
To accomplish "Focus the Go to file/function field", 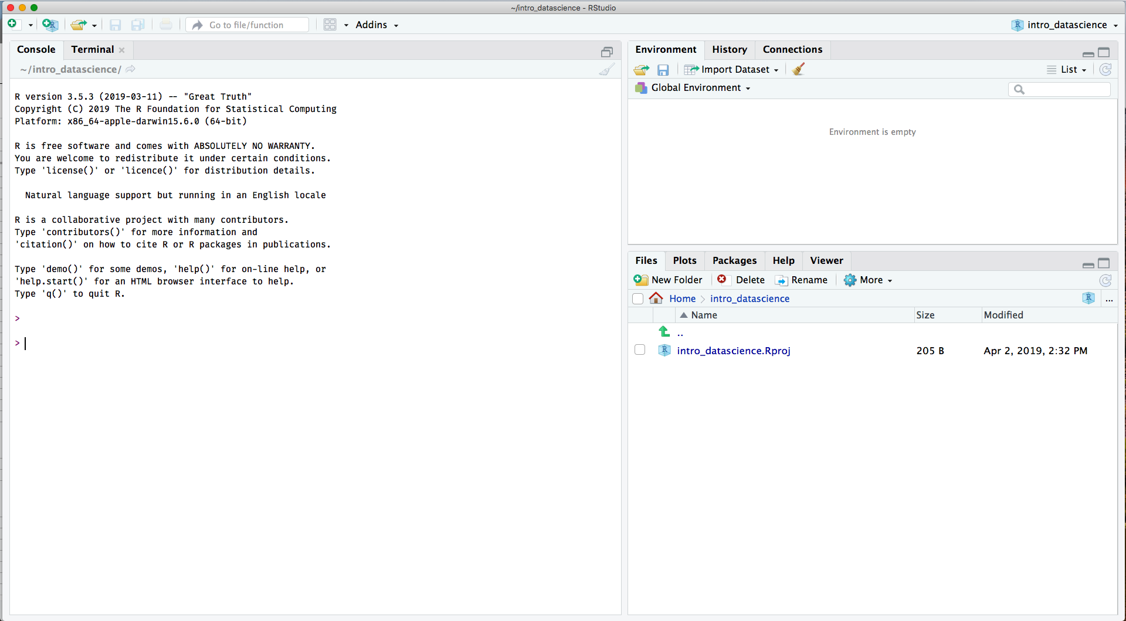I will pyautogui.click(x=247, y=25).
